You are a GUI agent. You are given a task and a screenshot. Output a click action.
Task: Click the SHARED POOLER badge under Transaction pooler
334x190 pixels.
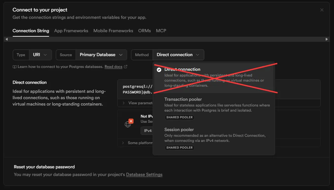179,117
